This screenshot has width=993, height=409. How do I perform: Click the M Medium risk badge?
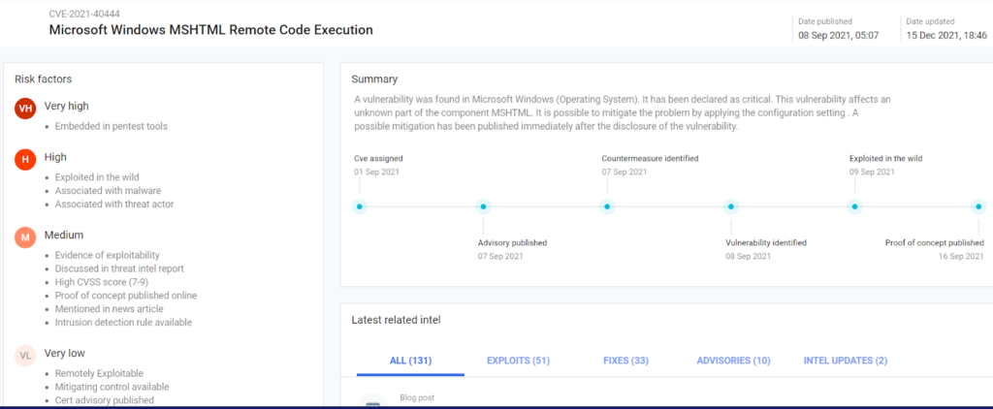(x=25, y=237)
